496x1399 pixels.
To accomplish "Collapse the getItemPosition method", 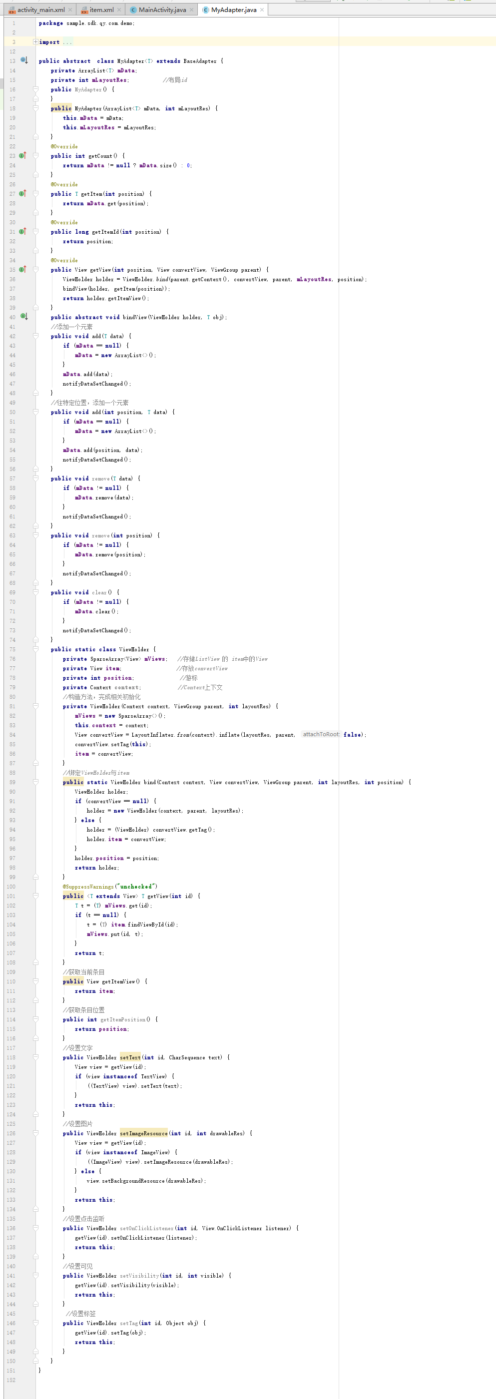I will click(35, 1019).
